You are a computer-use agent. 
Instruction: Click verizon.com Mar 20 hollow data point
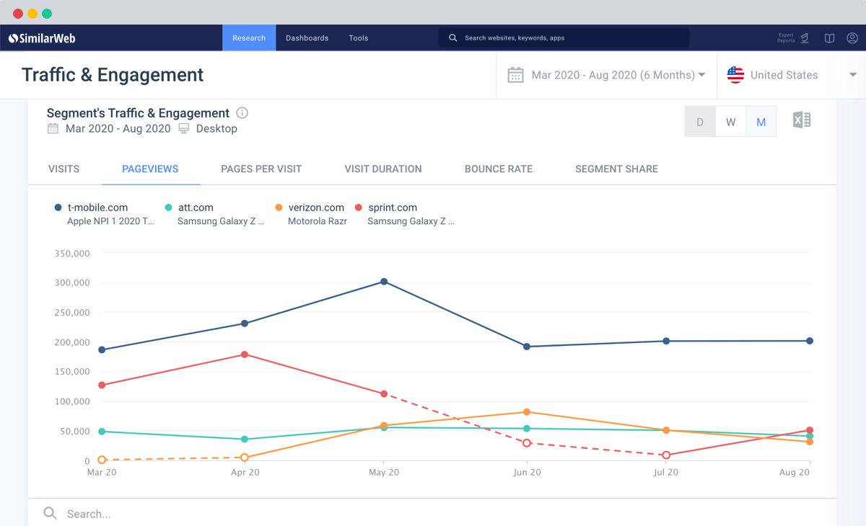click(x=102, y=460)
